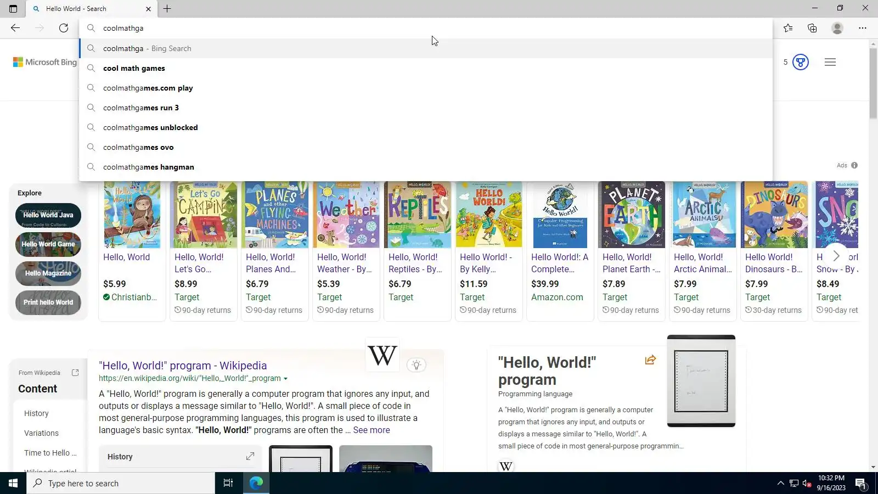
Task: Go back to the previous page
Action: coord(15,28)
